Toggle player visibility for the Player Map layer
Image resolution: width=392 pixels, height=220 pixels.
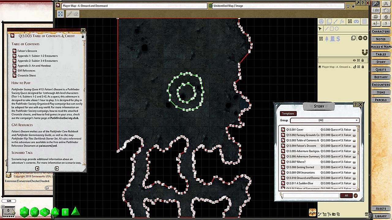click(355, 67)
